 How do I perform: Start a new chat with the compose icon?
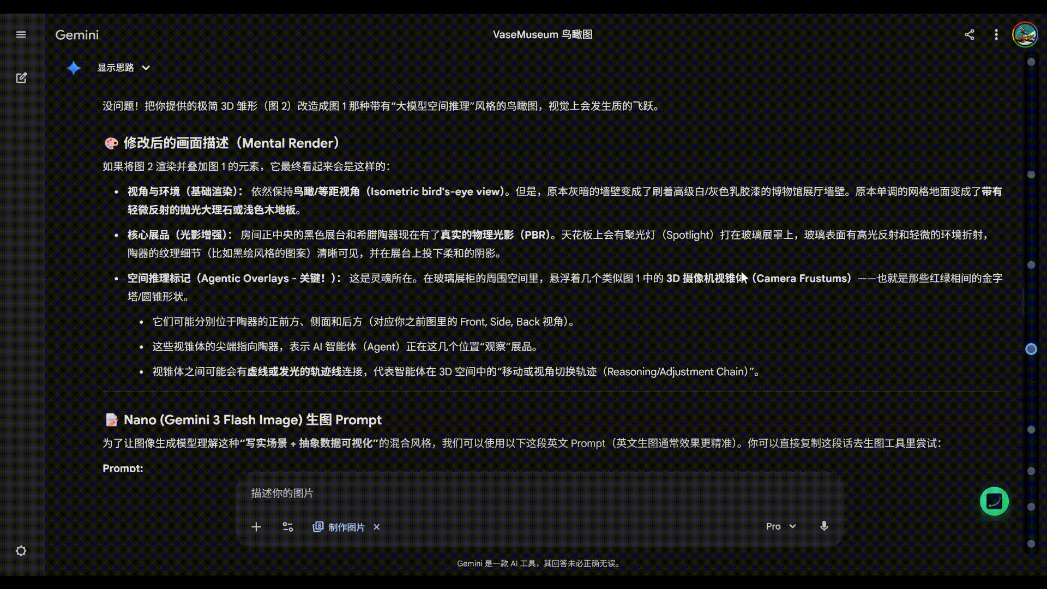pyautogui.click(x=21, y=78)
